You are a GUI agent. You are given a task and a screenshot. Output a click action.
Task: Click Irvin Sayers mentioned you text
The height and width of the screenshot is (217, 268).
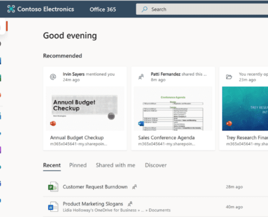point(89,74)
